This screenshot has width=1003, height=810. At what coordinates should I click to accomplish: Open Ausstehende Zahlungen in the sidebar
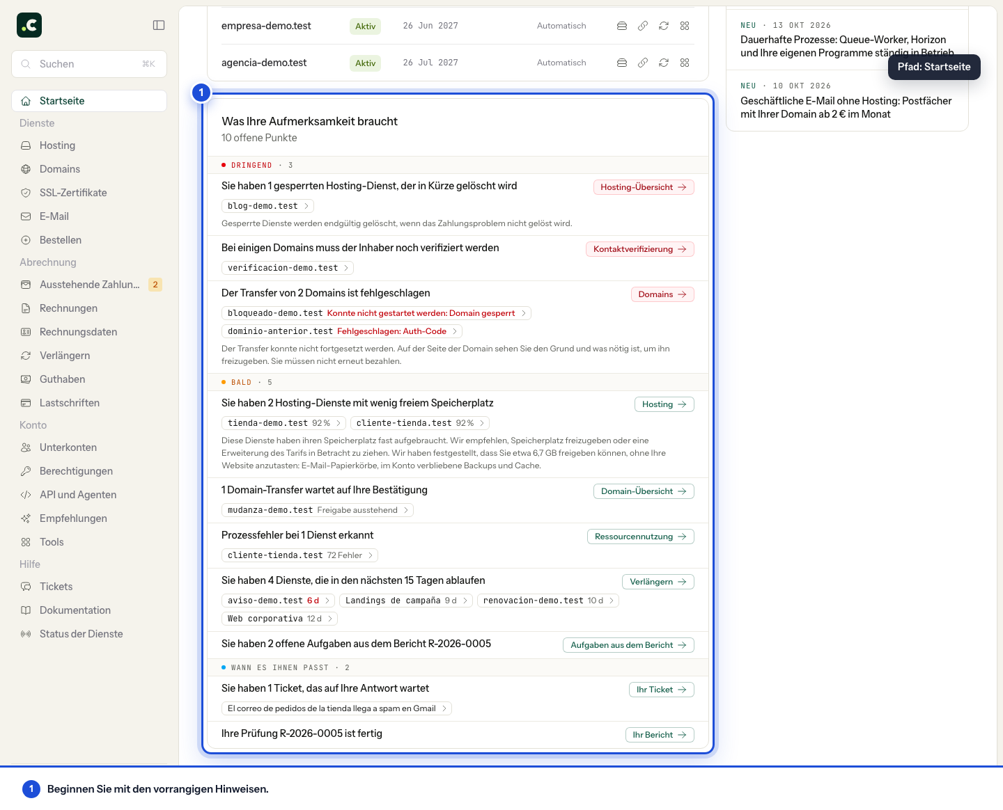89,285
